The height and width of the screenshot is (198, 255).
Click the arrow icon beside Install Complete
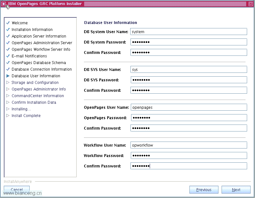pyautogui.click(x=8, y=116)
